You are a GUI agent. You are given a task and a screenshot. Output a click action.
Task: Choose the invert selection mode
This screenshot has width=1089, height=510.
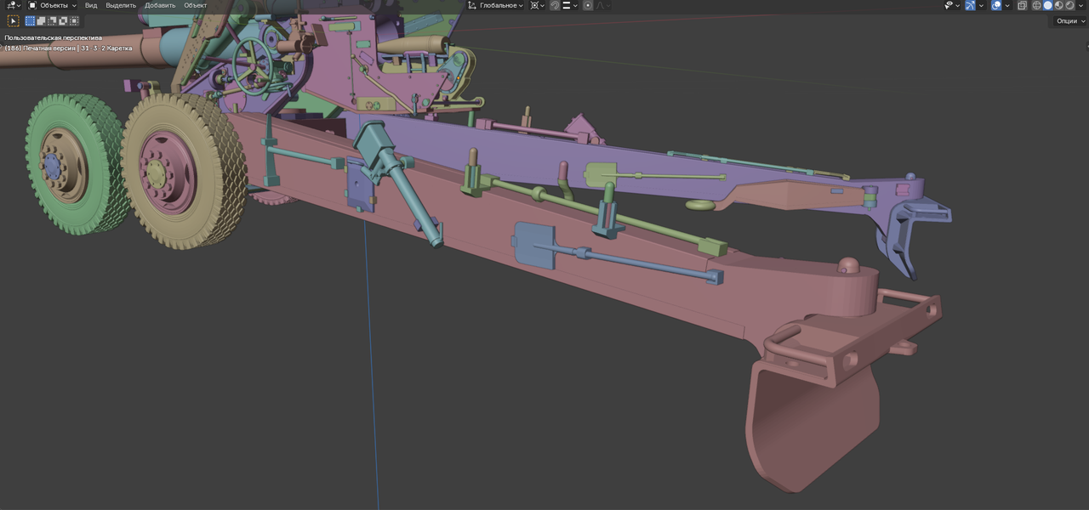pos(62,20)
